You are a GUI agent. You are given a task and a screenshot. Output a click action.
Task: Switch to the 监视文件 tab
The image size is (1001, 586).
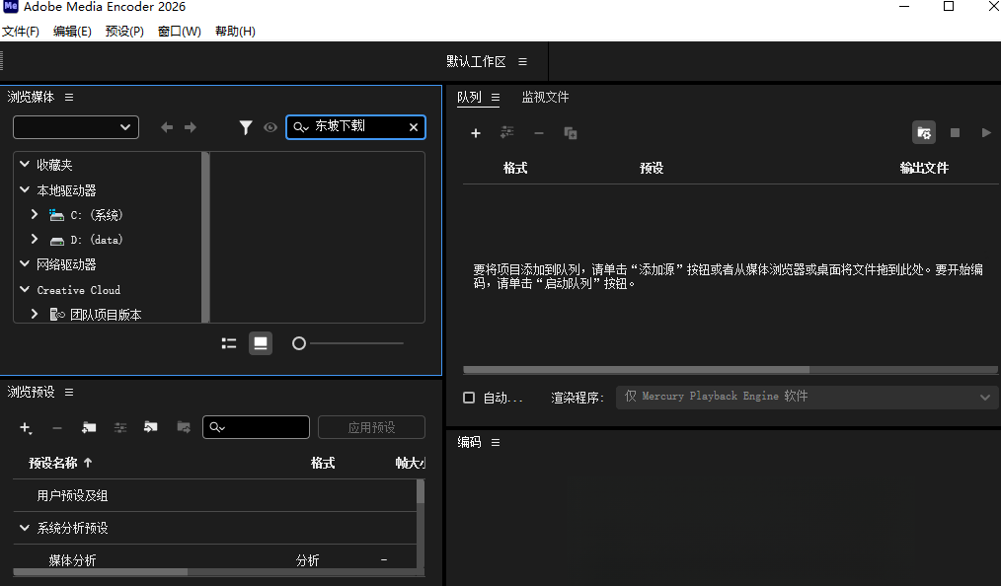[545, 97]
